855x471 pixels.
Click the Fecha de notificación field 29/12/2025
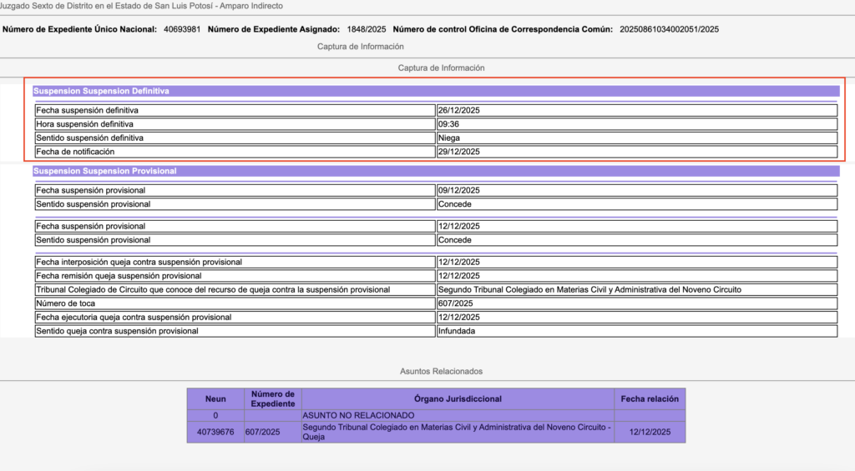tap(635, 152)
